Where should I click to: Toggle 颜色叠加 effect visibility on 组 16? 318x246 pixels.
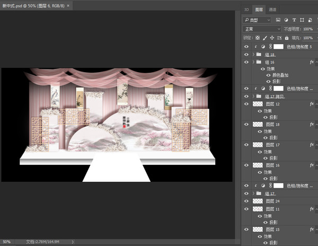[x=268, y=75]
